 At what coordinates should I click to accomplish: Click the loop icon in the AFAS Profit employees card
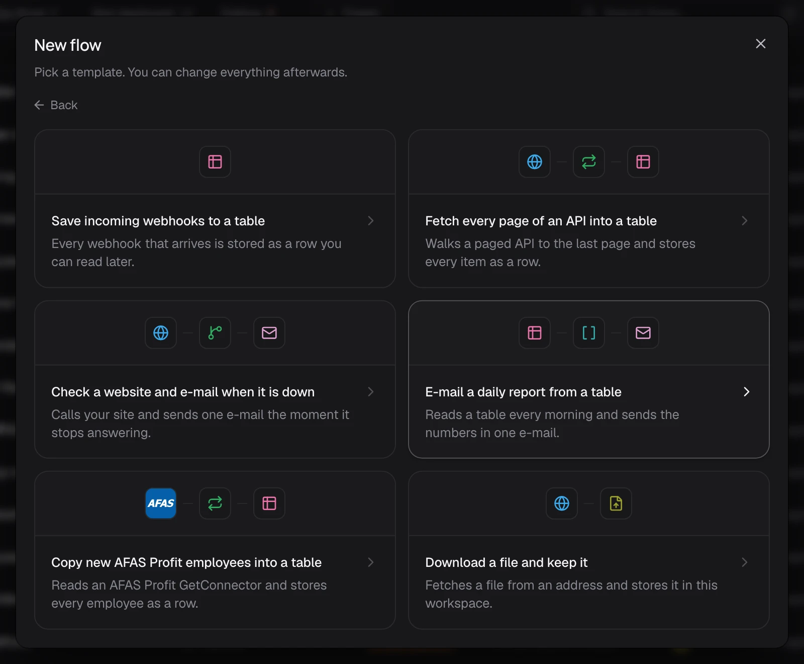215,504
